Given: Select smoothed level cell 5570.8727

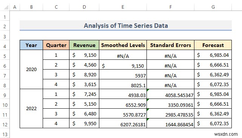Looking at the screenshot, I should [x=123, y=114].
